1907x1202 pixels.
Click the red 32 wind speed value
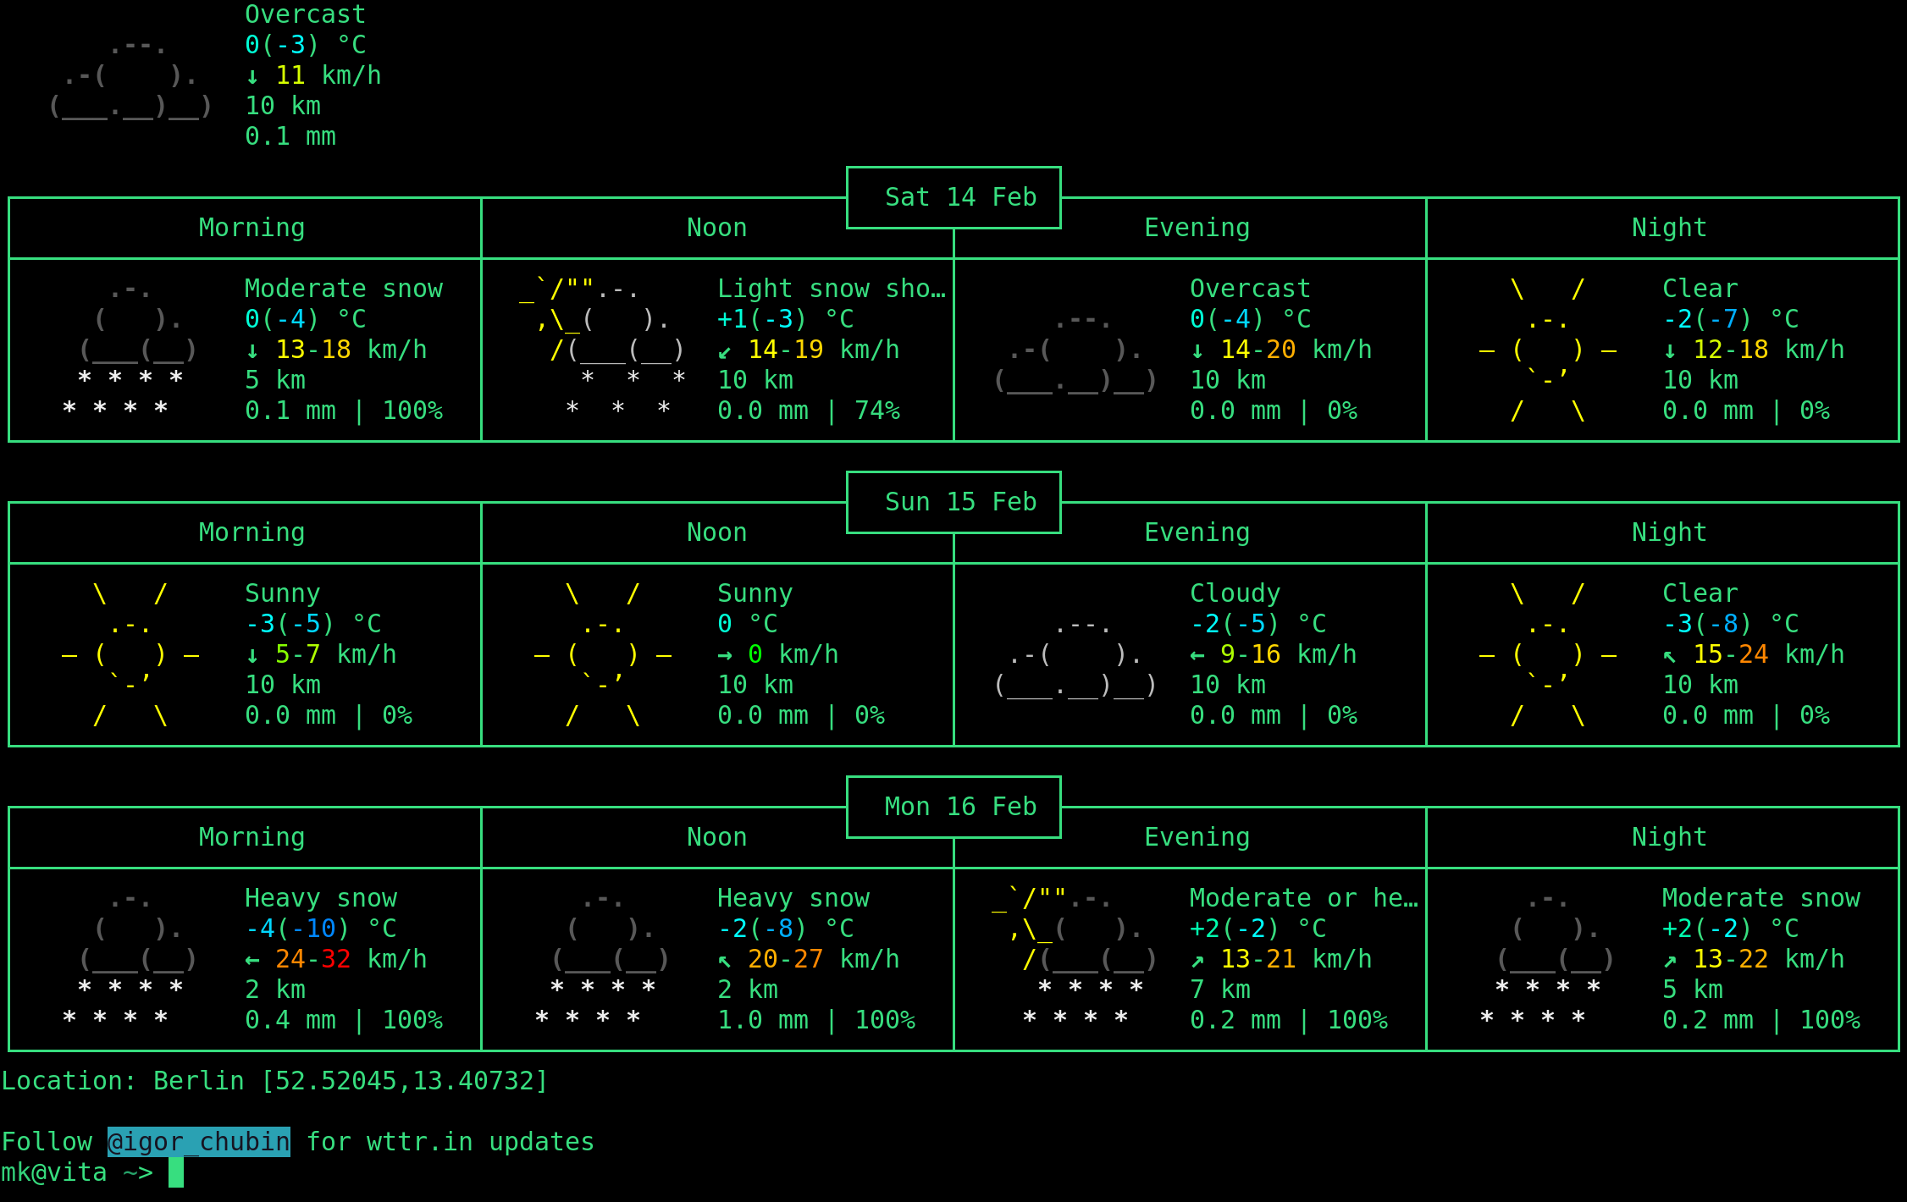[x=335, y=959]
